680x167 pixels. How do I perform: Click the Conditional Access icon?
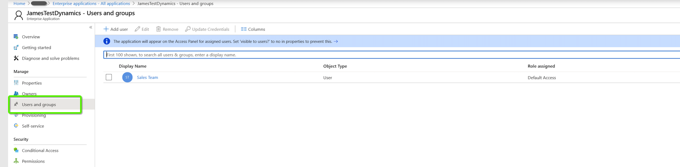pos(16,150)
